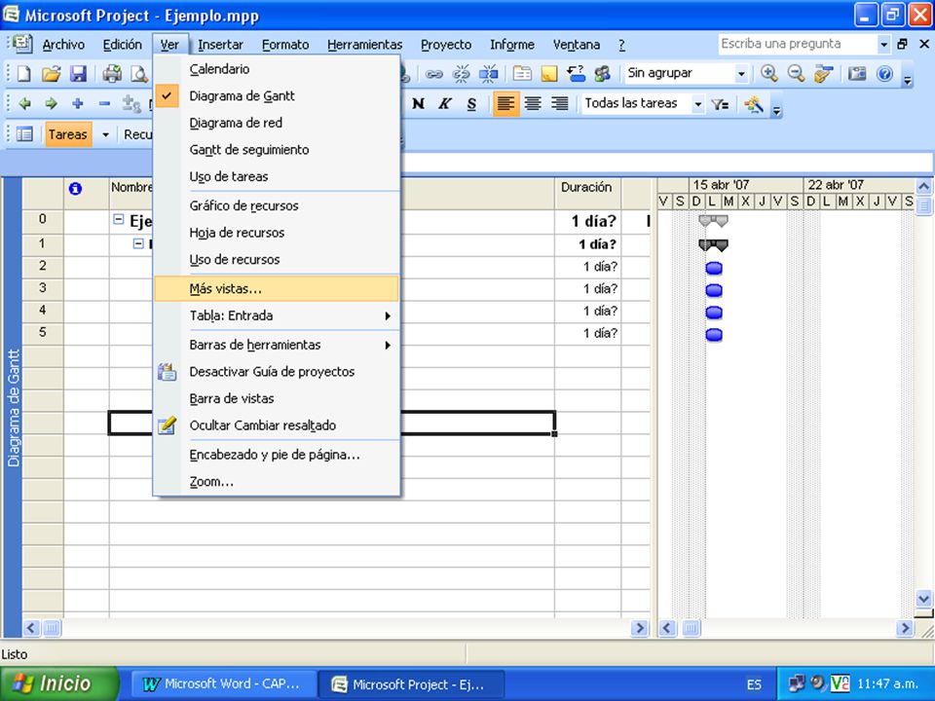935x701 pixels.
Task: Toggle the Project Guide panel icon
Action: click(24, 134)
